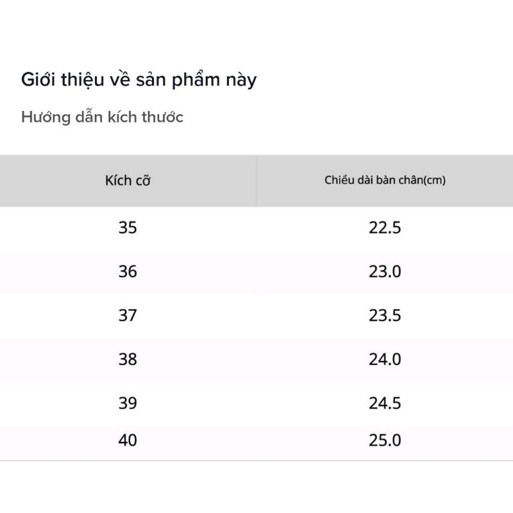This screenshot has width=513, height=513.
Task: Click the heading 'Giới thiệu về sản phẩm này'
Action: [x=139, y=80]
